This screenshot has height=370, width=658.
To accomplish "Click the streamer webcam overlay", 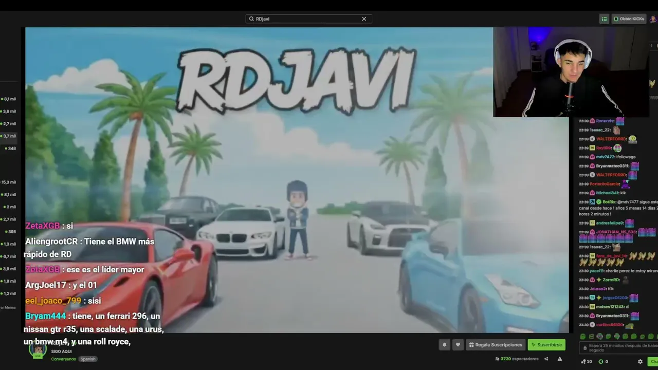I will 571,72.
